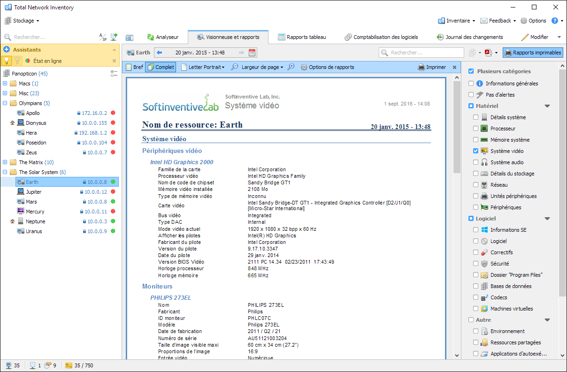Click the Options de rapports button
Screen dimensions: 567x372
click(327, 67)
